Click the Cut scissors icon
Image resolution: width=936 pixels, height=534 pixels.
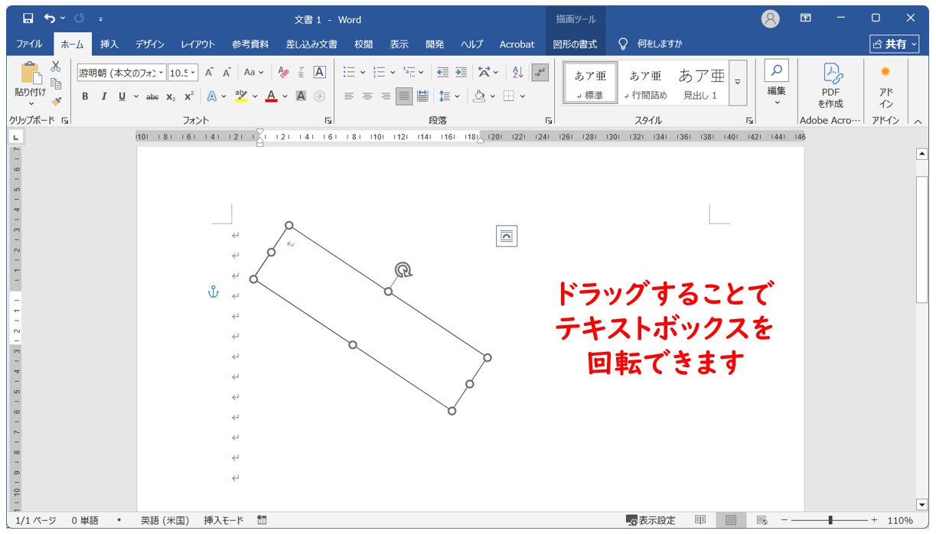pyautogui.click(x=56, y=67)
